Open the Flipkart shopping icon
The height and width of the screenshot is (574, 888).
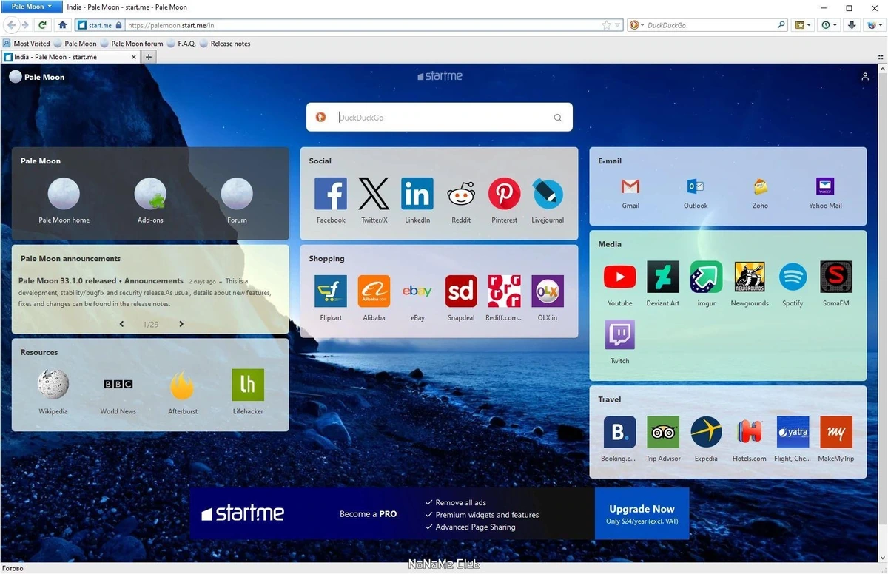331,291
